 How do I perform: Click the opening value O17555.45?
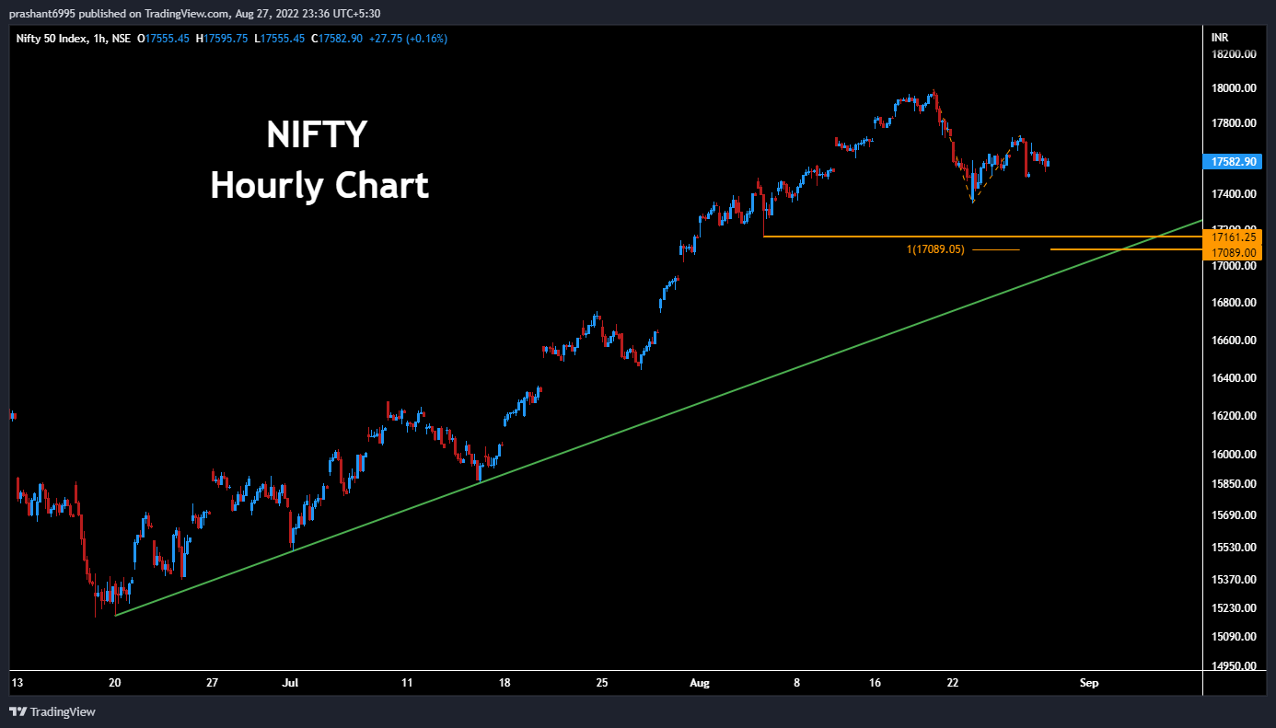pyautogui.click(x=163, y=39)
